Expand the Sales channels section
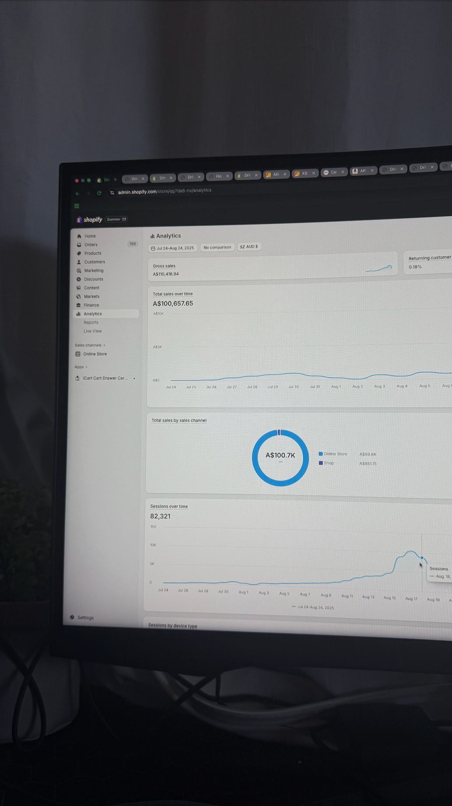Viewport: 452px width, 806px height. 90,345
